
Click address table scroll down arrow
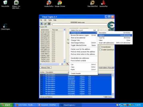tap(113, 94)
